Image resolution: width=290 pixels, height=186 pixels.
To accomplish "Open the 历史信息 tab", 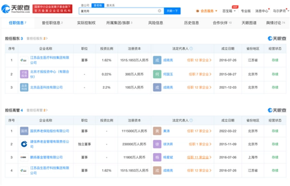I will pyautogui.click(x=191, y=23).
